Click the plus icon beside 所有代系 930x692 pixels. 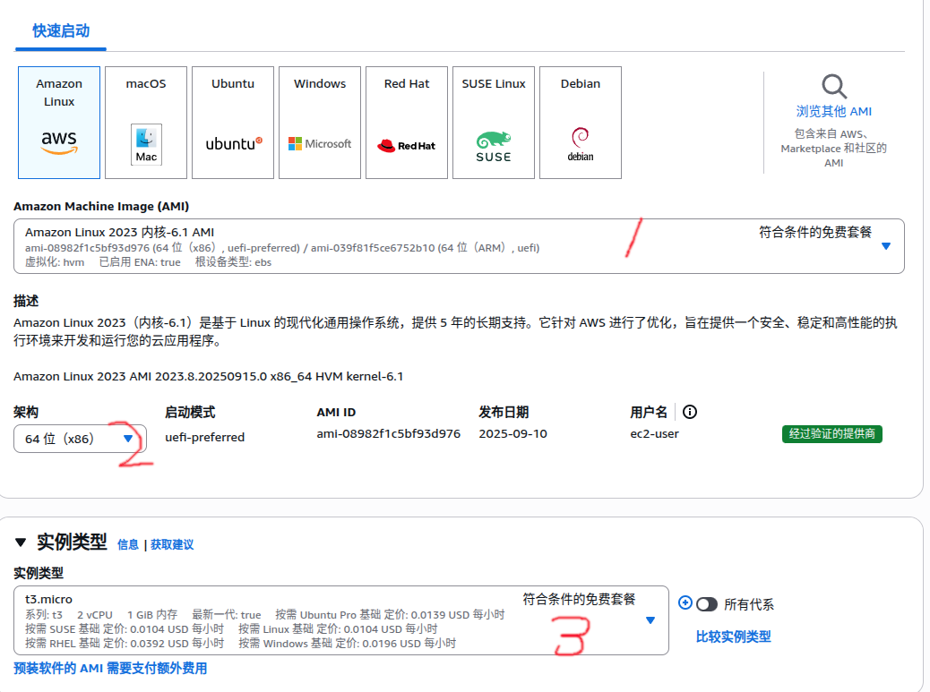(x=685, y=602)
